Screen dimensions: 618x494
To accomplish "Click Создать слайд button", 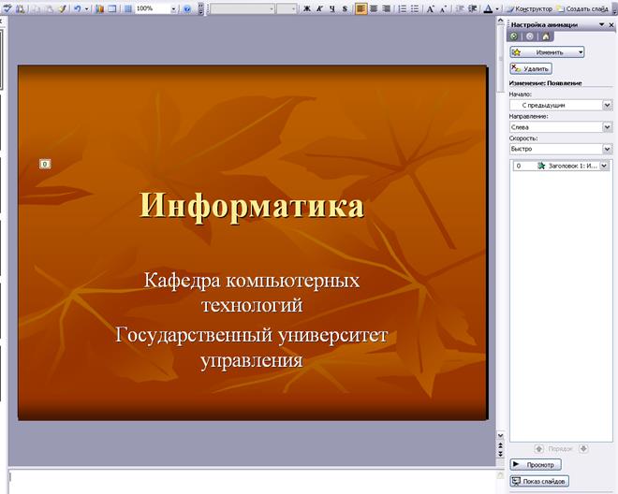I will (582, 8).
